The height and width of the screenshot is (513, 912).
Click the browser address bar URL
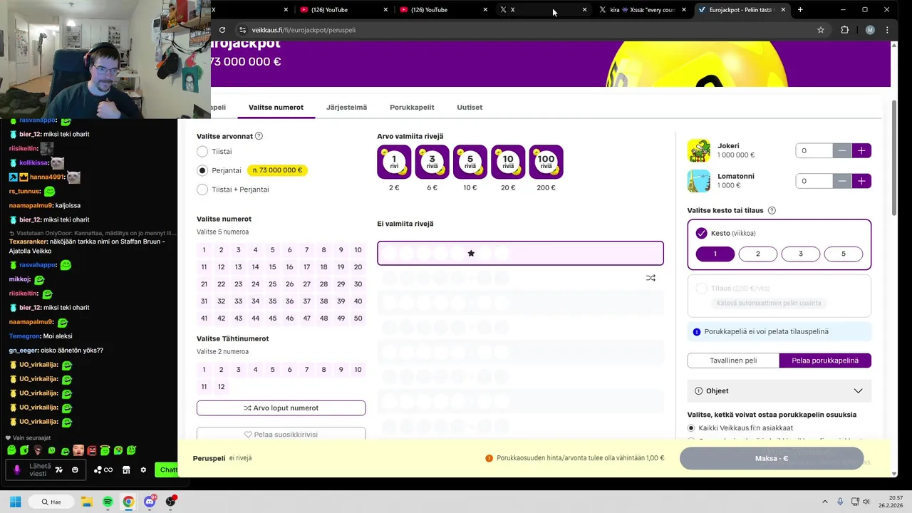pos(304,30)
